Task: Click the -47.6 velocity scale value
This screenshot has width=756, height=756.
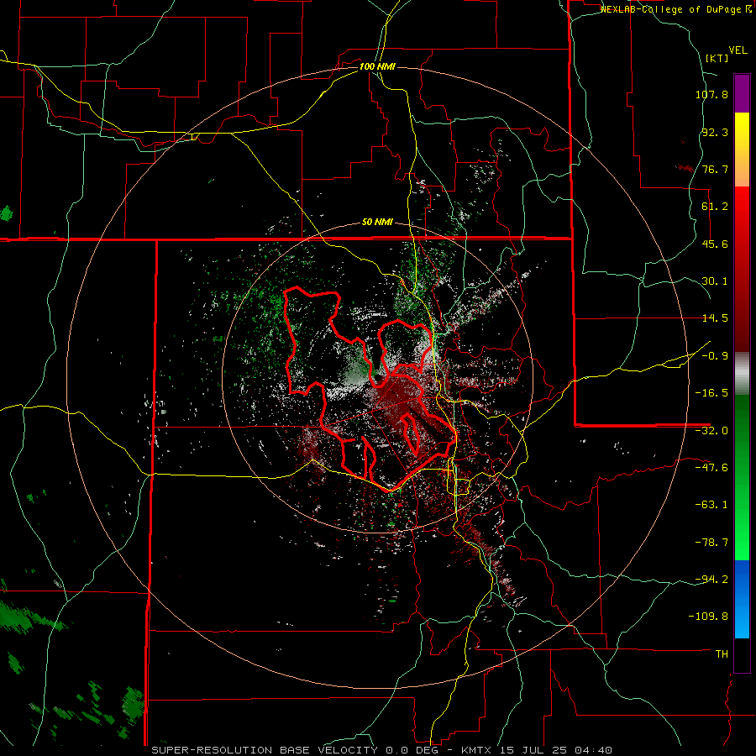Action: pyautogui.click(x=711, y=468)
